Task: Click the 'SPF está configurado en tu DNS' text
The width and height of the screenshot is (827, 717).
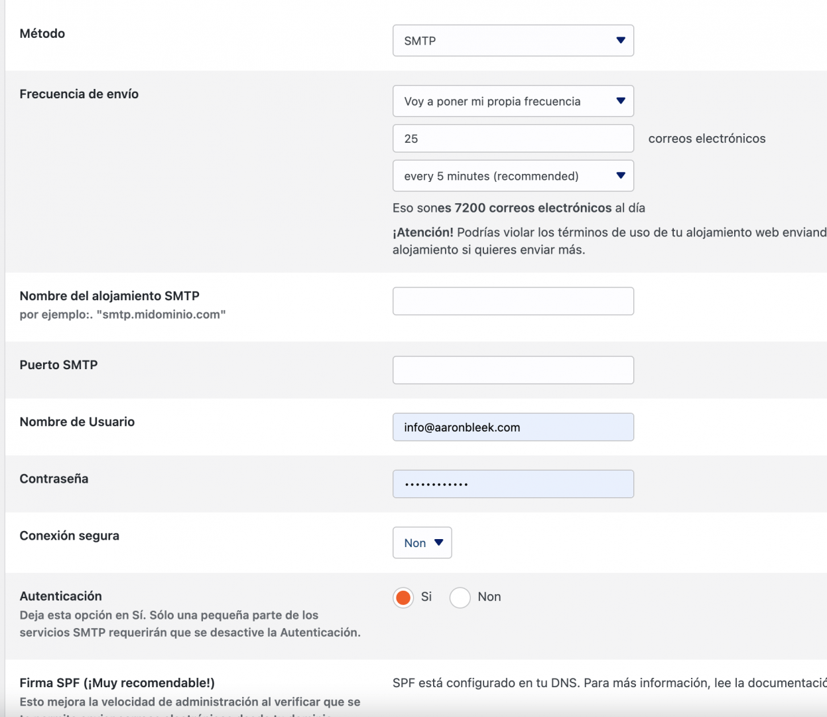Action: tap(486, 683)
